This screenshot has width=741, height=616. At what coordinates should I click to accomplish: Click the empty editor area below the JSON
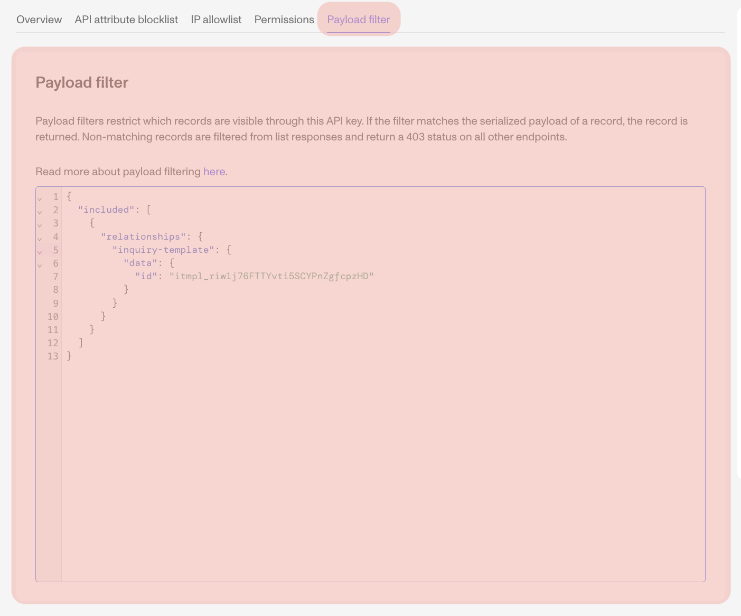click(370, 465)
